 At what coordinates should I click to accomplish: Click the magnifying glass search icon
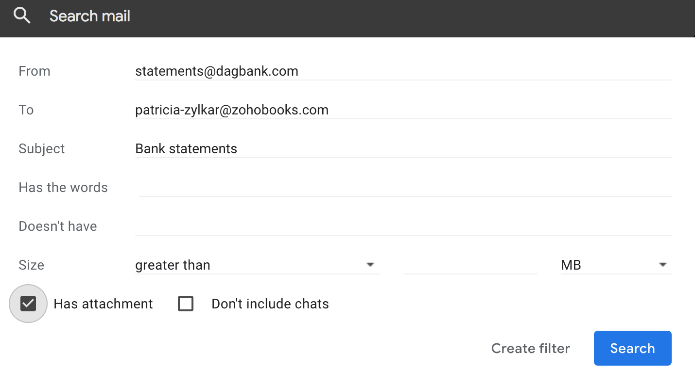22,16
